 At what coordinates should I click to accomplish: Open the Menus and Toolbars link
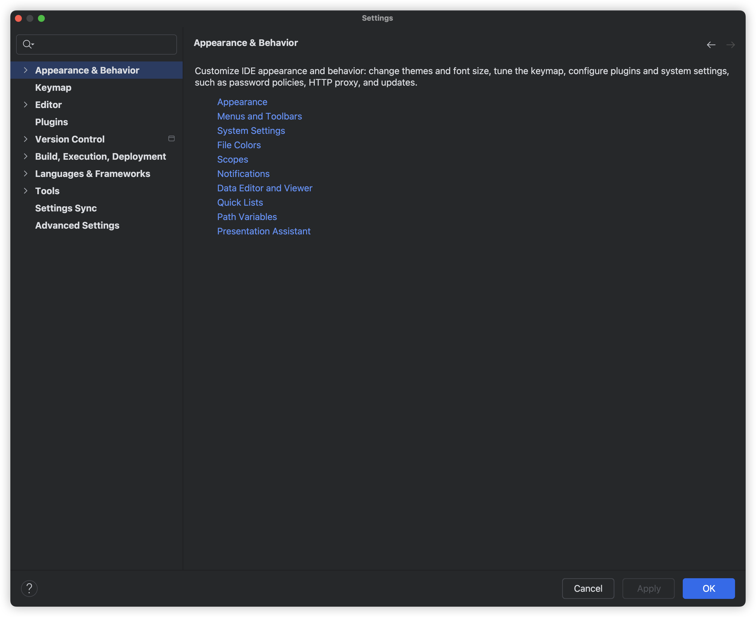pos(259,116)
